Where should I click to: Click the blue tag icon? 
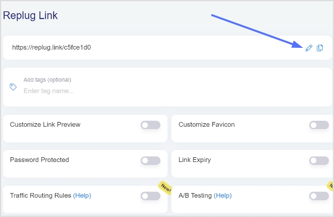[13, 87]
